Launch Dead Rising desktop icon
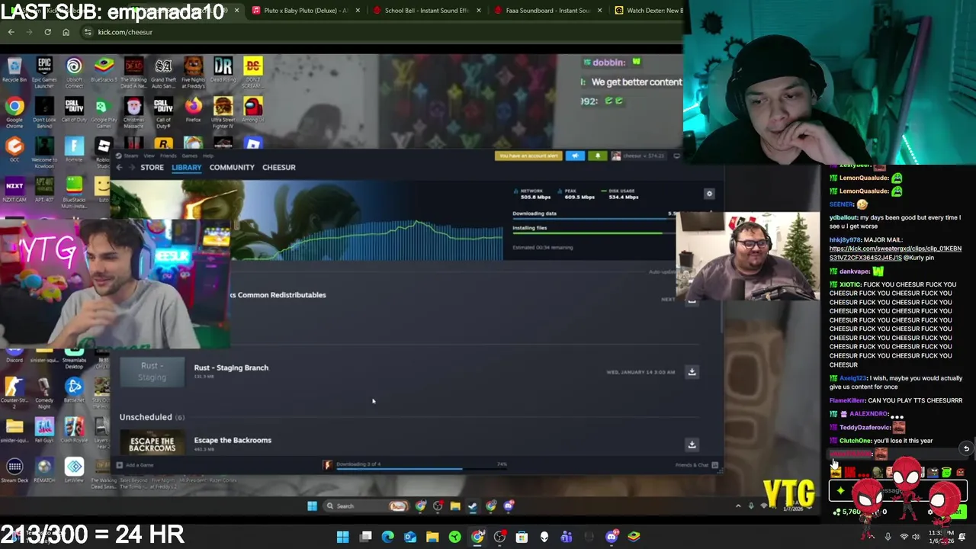 tap(223, 69)
